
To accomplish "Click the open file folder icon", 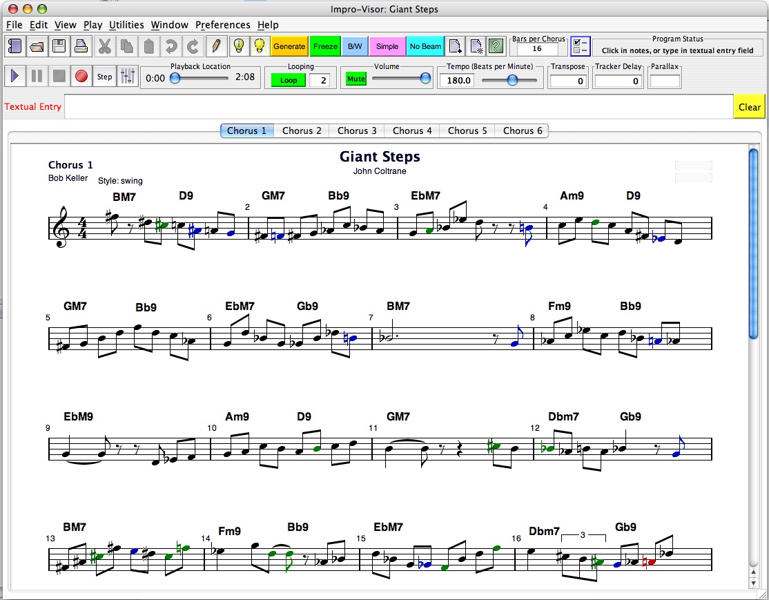I will (37, 47).
